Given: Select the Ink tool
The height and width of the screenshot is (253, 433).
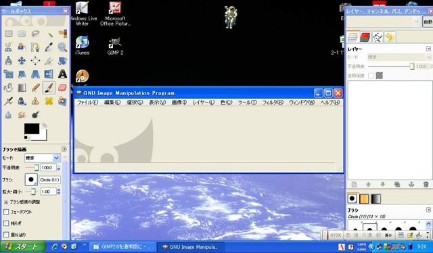Looking at the screenshot, I should coord(22,101).
